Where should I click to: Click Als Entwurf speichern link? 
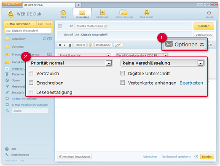click(x=176, y=156)
